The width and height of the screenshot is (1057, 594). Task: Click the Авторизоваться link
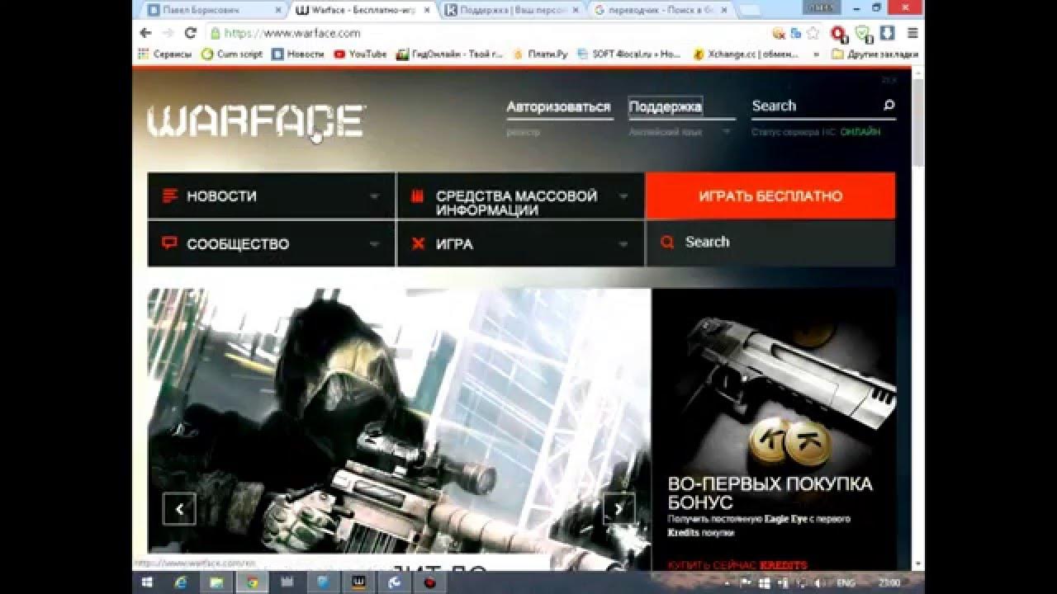pyautogui.click(x=558, y=106)
